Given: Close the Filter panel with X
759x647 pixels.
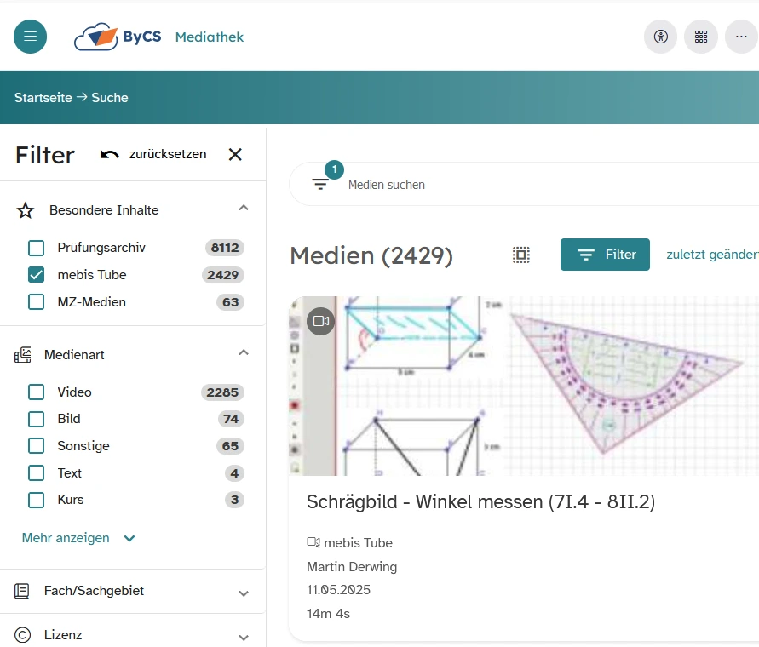Looking at the screenshot, I should pos(235,154).
